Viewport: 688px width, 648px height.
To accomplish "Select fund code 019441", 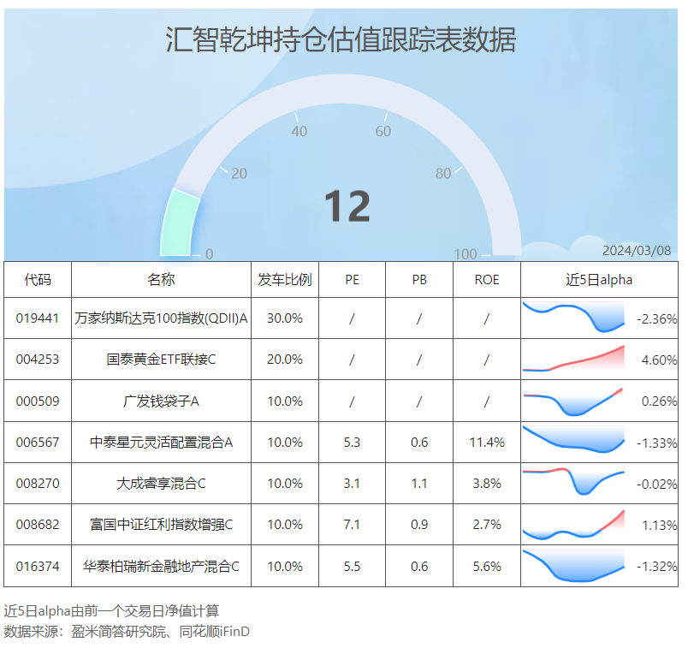I will point(38,318).
